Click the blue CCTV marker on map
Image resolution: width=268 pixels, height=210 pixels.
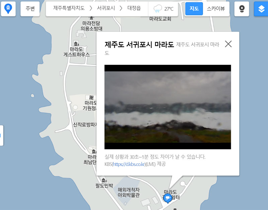pos(168,199)
